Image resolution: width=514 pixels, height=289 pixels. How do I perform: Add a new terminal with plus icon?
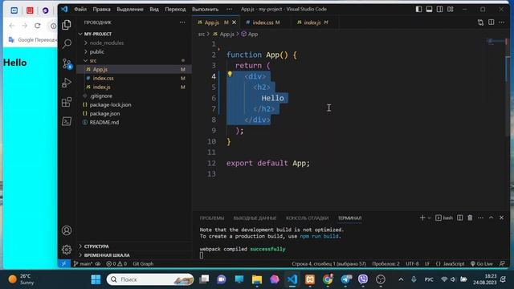(422, 218)
